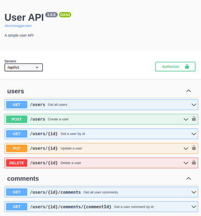
Task: Click the GET badge for Get all user comments
Action: [17, 192]
